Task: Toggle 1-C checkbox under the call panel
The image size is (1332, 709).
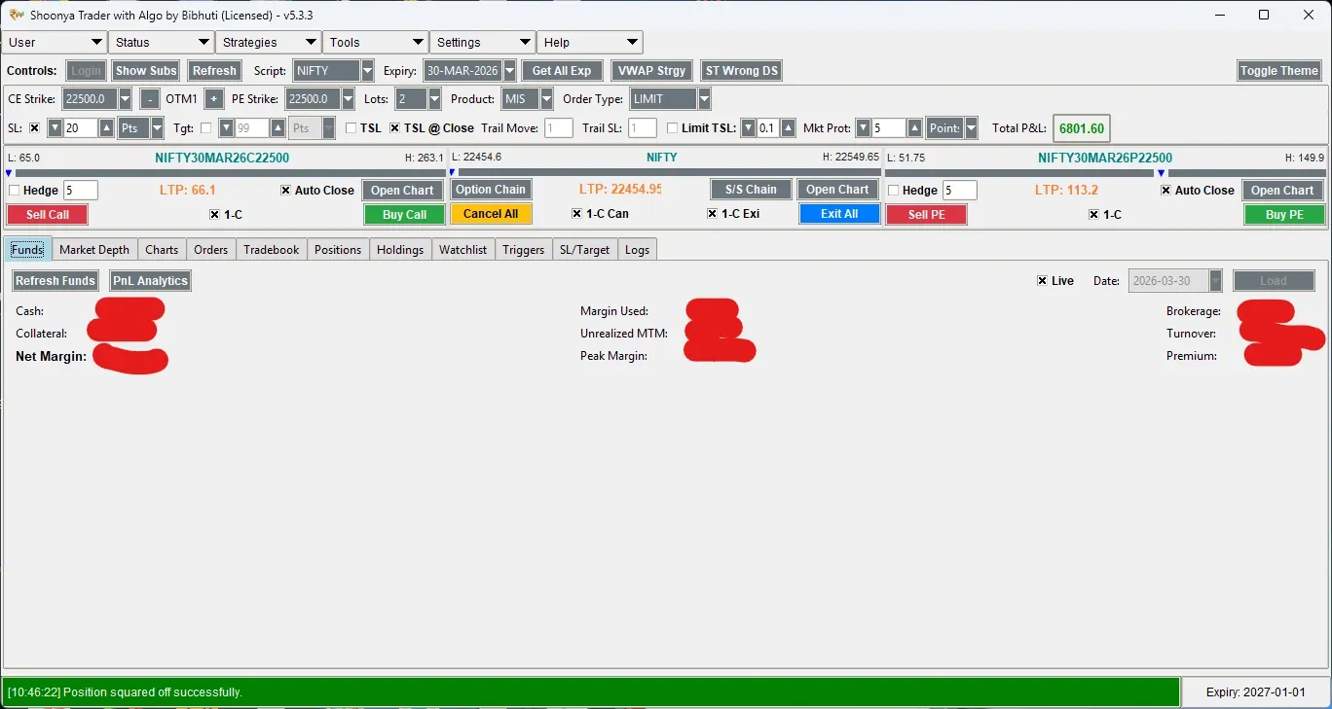Action: tap(215, 214)
